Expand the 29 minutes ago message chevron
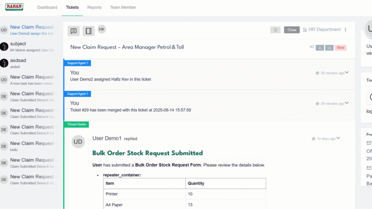The width and height of the screenshot is (372, 209). (347, 103)
